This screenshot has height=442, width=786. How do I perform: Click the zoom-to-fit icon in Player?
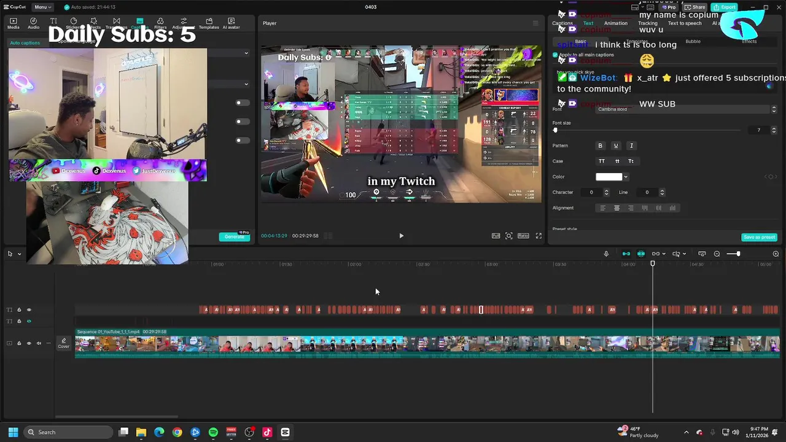(x=509, y=236)
